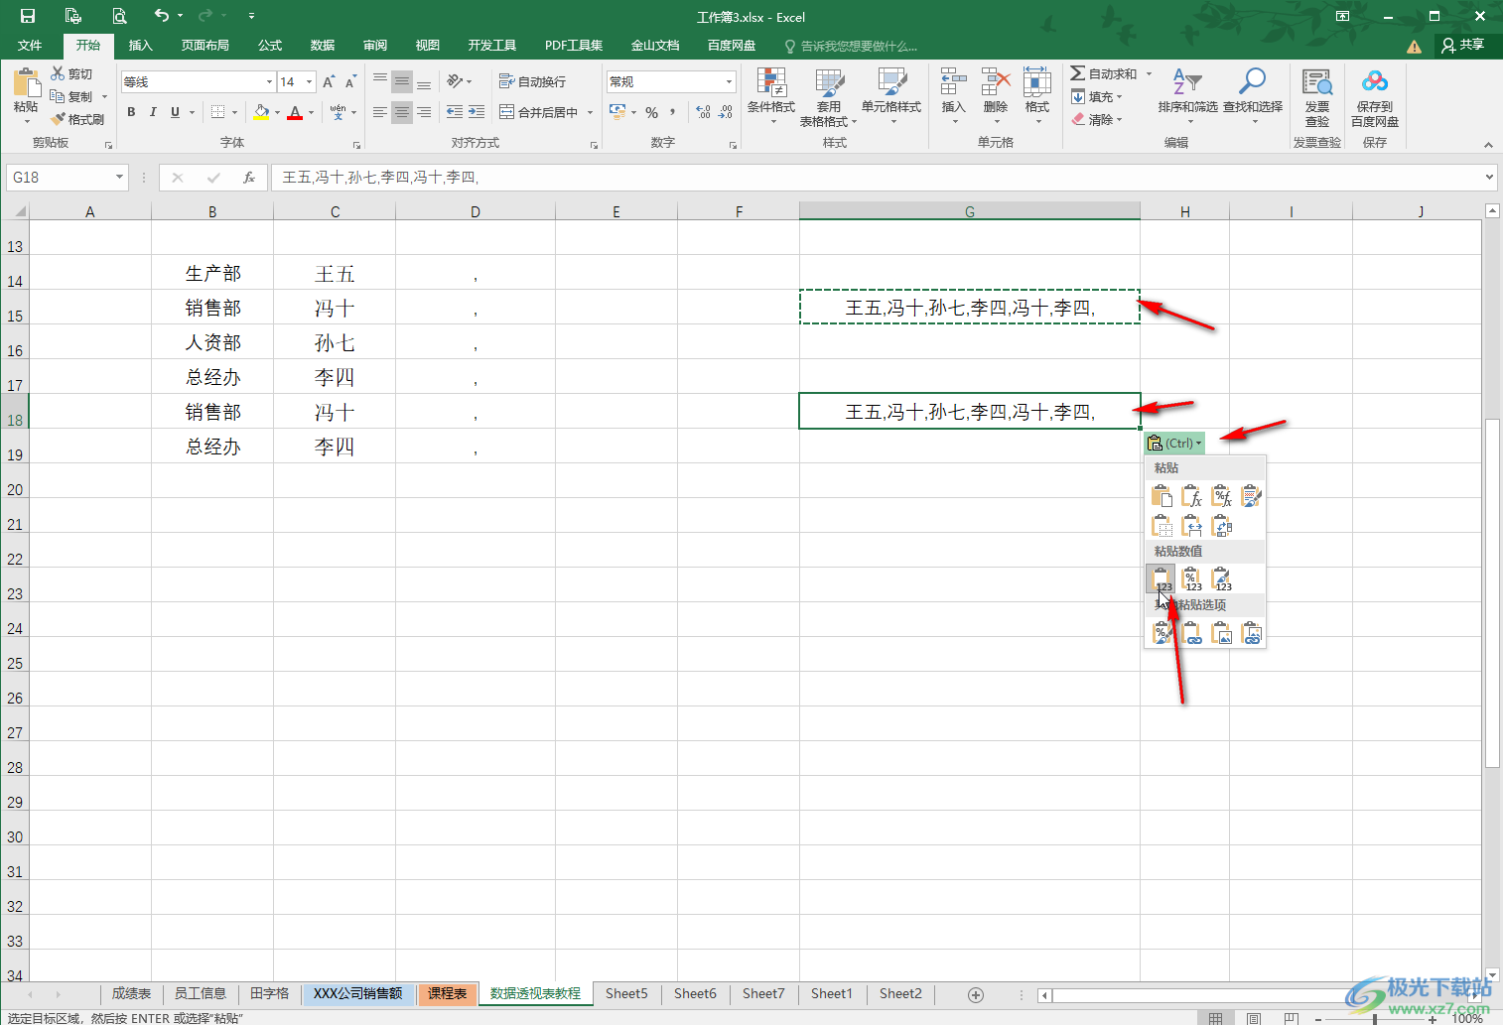Choose the Paste No Borders option
Image resolution: width=1503 pixels, height=1025 pixels.
(x=1161, y=526)
